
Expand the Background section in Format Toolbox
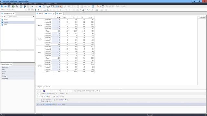[x=18, y=67]
